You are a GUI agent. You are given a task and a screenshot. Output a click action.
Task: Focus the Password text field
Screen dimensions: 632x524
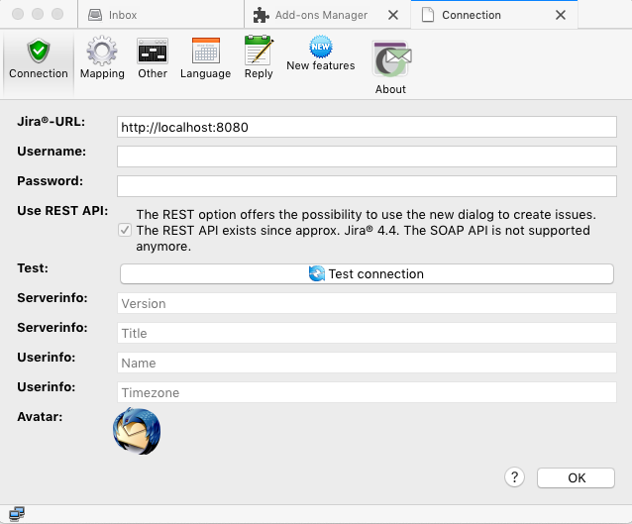[x=367, y=186]
